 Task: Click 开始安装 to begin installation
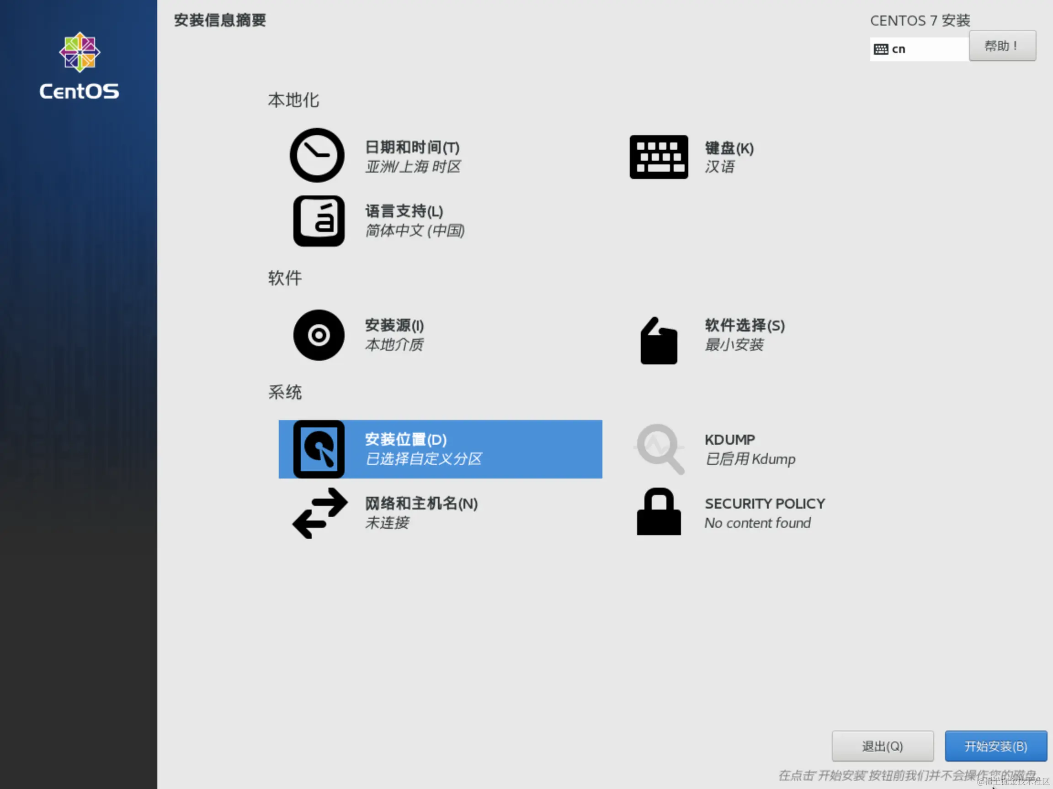coord(995,746)
